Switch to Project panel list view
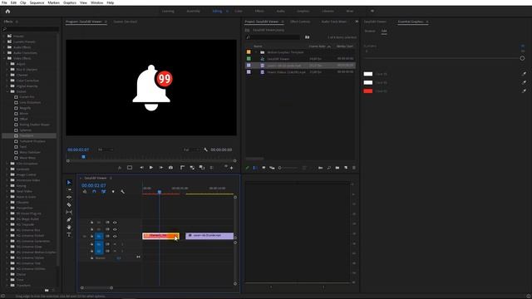 coord(255,168)
